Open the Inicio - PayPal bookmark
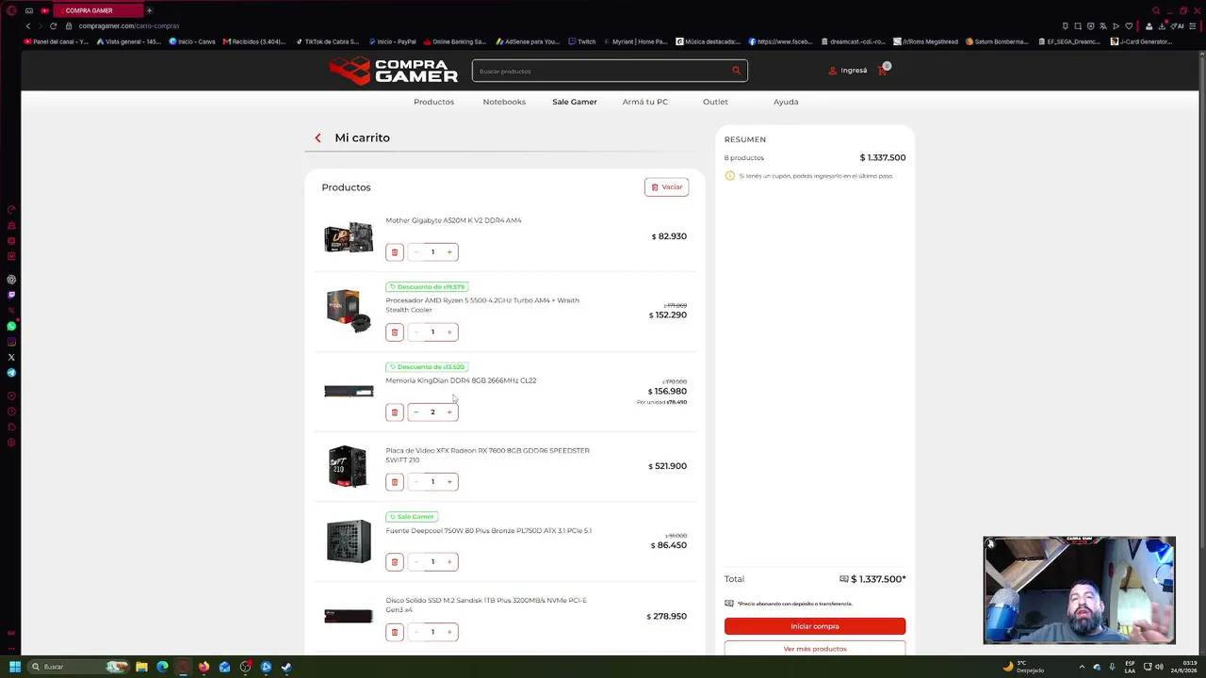This screenshot has height=678, width=1206. click(392, 41)
